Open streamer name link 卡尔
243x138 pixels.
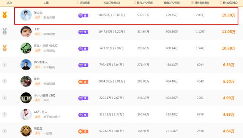37,29
